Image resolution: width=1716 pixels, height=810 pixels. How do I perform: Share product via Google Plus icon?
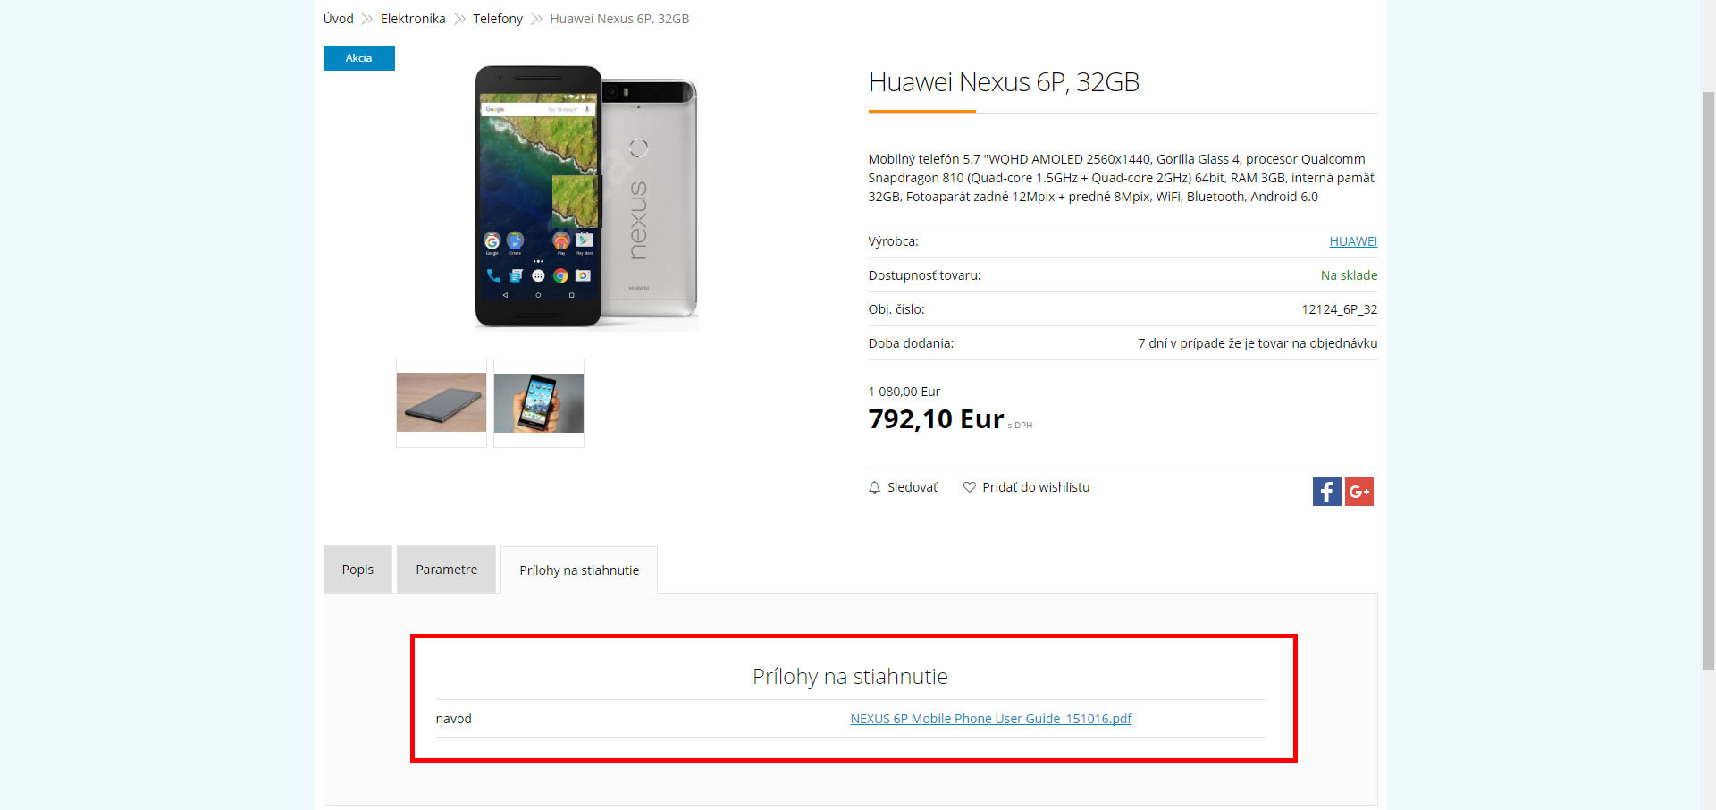tap(1359, 492)
